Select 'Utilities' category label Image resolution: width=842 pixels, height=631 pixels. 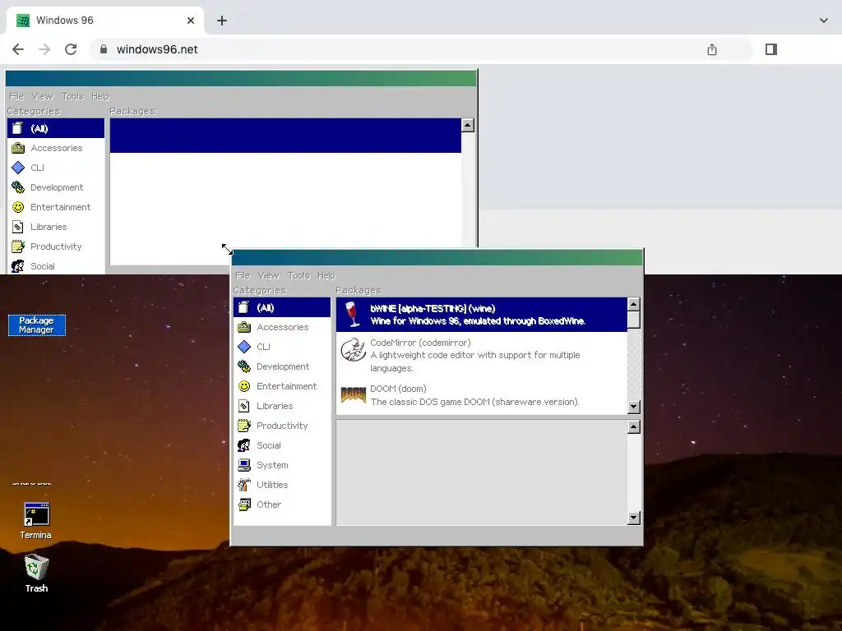pos(272,485)
